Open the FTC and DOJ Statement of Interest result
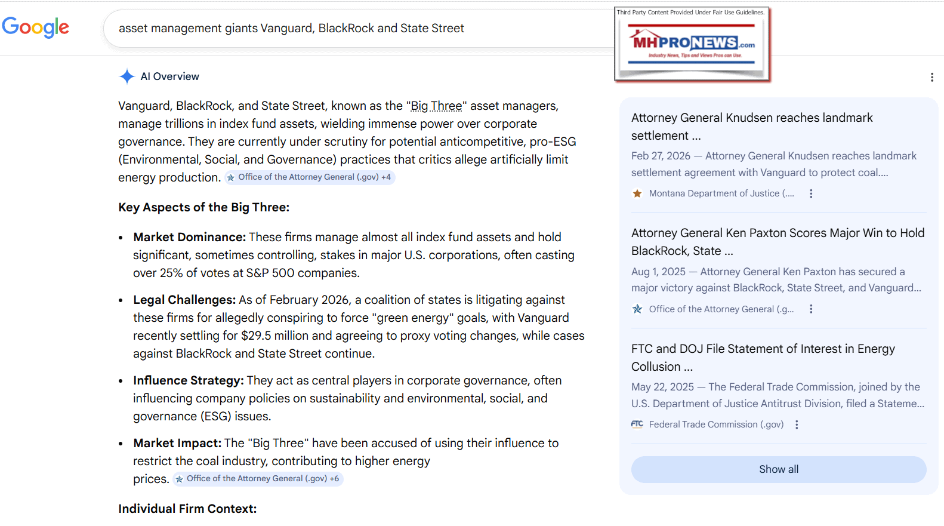944x526 pixels. tap(763, 358)
